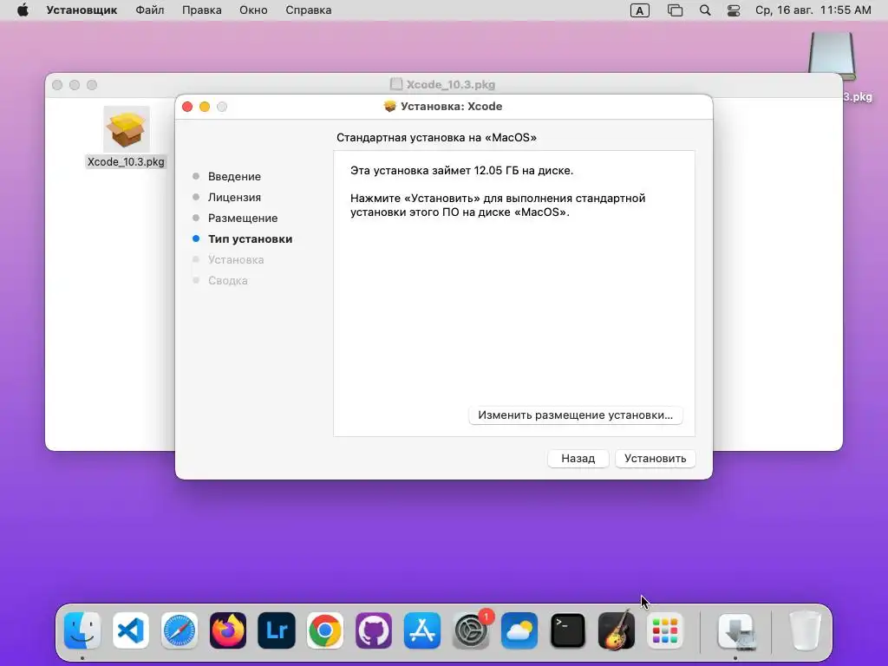The image size is (888, 666).
Task: Select the Лицензия step in sidebar
Action: click(234, 197)
